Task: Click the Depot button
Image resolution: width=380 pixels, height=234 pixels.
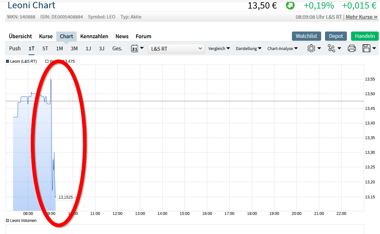Action: (336, 36)
